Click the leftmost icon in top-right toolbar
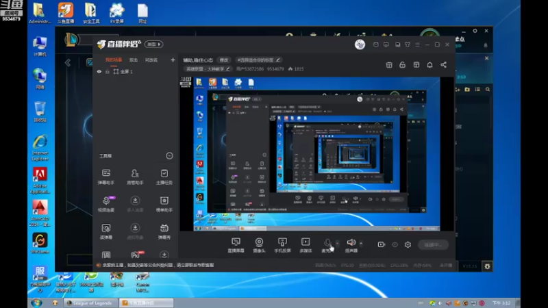Screen dimensions: 548x308 389,65
